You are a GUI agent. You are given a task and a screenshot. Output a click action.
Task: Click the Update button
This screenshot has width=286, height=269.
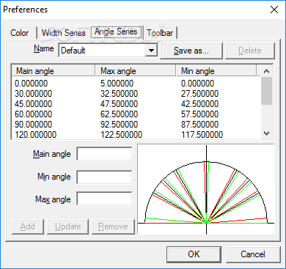pyautogui.click(x=67, y=226)
